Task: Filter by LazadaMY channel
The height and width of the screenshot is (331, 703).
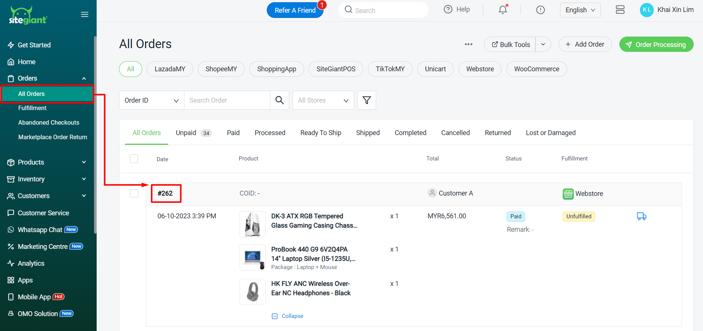Action: [170, 69]
